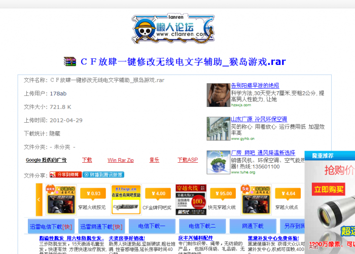The height and width of the screenshot is (254, 355).
Task: Click the male torso ad thumbnail
Action: point(218,95)
